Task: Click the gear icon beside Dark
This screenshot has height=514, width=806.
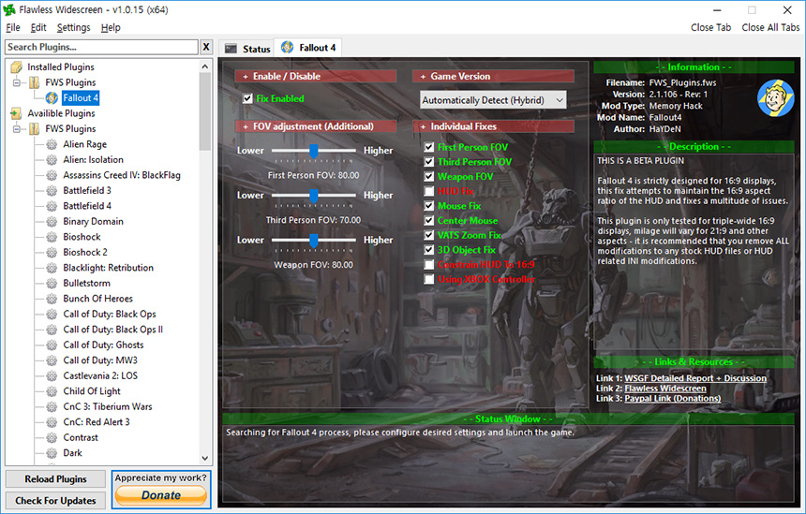Action: [52, 453]
